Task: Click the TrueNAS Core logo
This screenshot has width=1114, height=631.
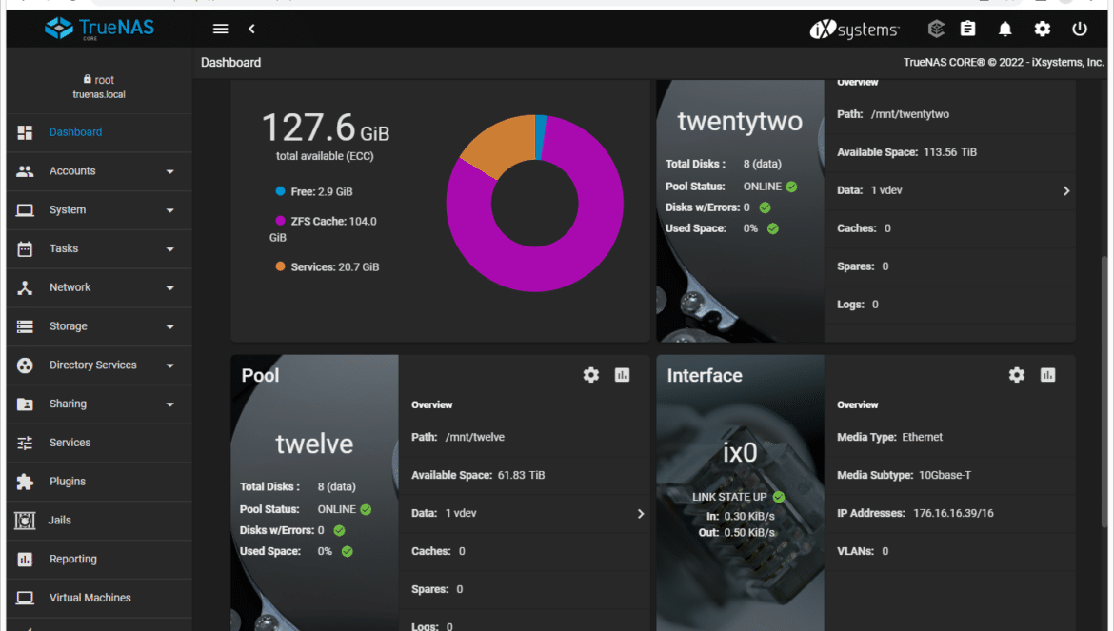Action: (x=99, y=29)
